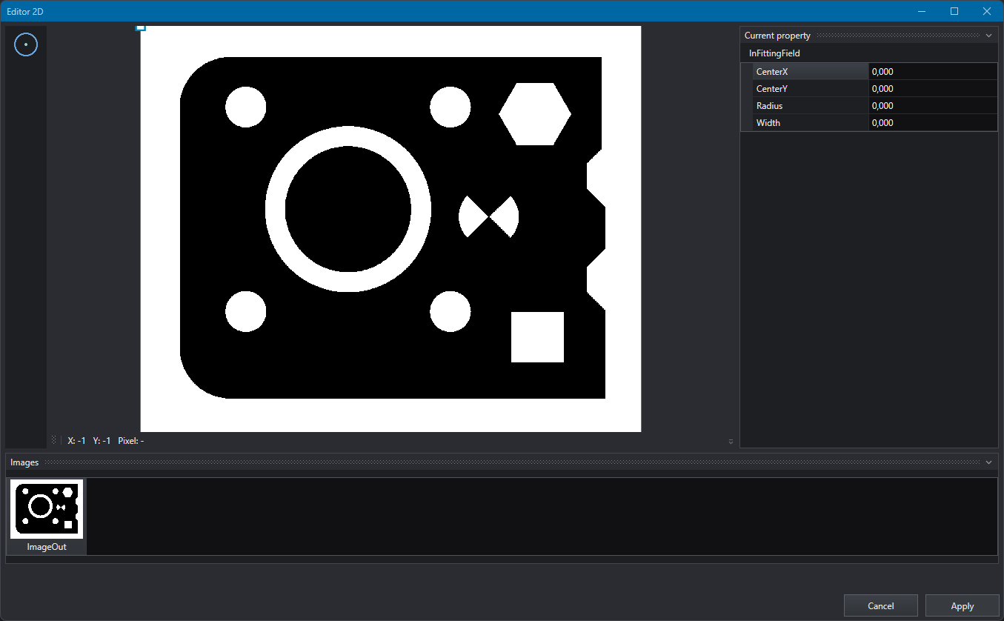Screen dimensions: 1004x621
Task: Click the Images panel title
Action: (24, 462)
